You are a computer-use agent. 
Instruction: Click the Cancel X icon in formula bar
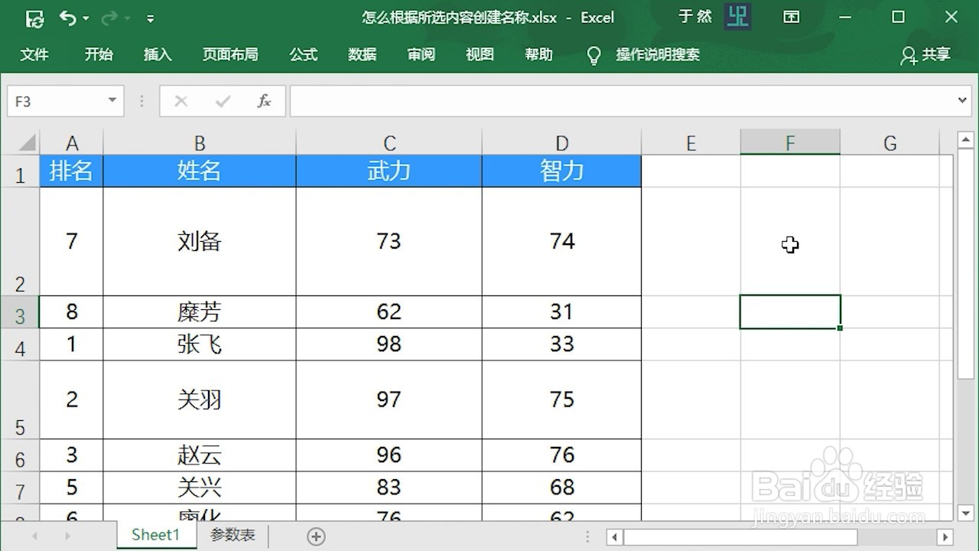point(181,100)
